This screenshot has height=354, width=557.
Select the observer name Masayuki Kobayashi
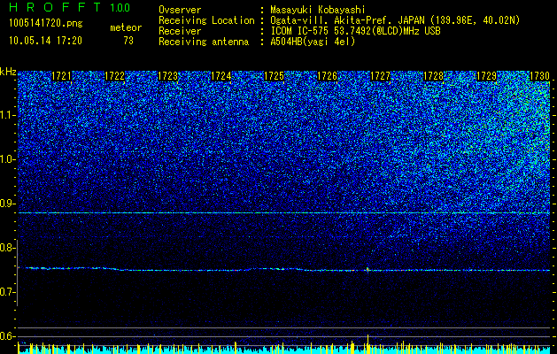pos(318,11)
